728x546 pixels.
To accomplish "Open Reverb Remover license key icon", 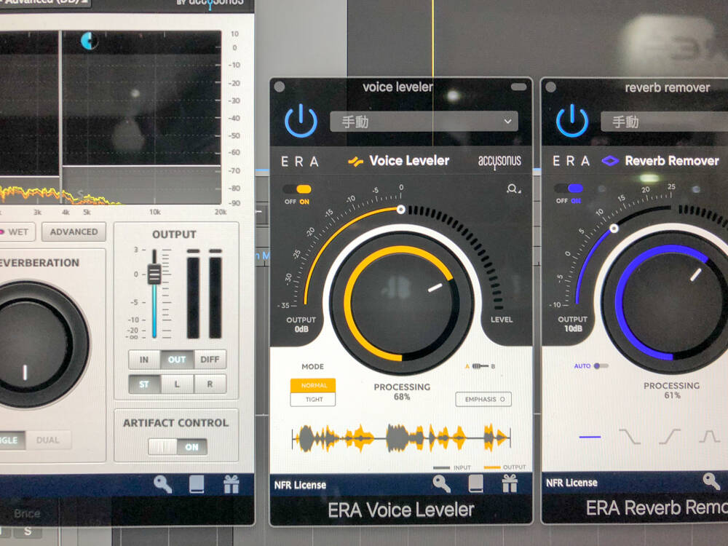I will (x=711, y=481).
